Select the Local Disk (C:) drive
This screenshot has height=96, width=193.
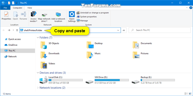pos(61,80)
